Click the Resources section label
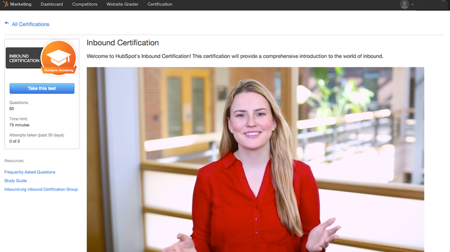Viewport: 450px width, 252px height. click(x=14, y=161)
